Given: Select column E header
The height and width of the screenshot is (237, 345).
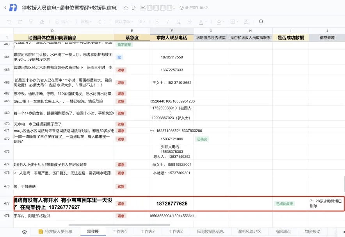Looking at the screenshot, I should click(x=132, y=31).
